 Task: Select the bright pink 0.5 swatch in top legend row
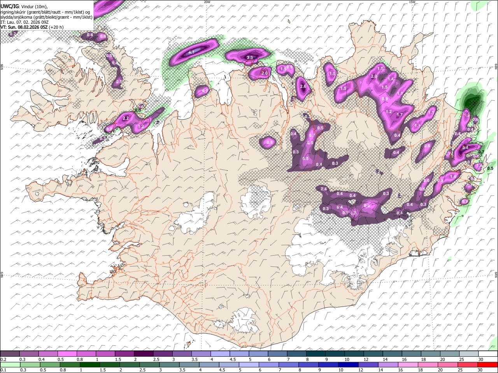tap(67, 354)
